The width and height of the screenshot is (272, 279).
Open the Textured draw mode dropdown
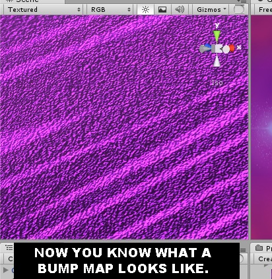44,10
